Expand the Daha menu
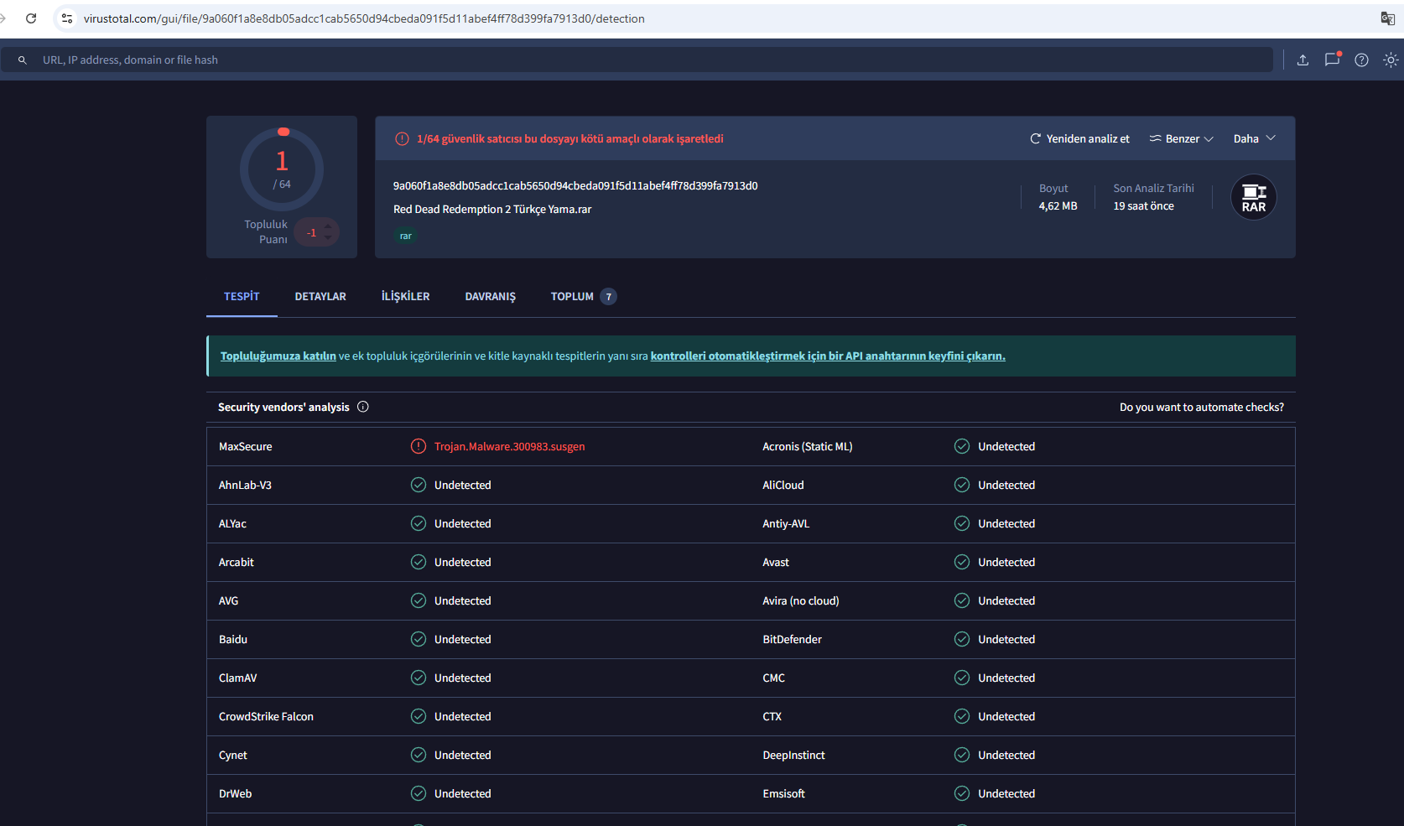The image size is (1404, 826). coord(1254,138)
